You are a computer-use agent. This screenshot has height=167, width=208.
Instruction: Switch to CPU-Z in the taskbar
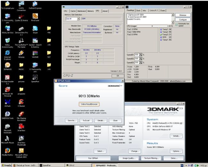pos(78,165)
